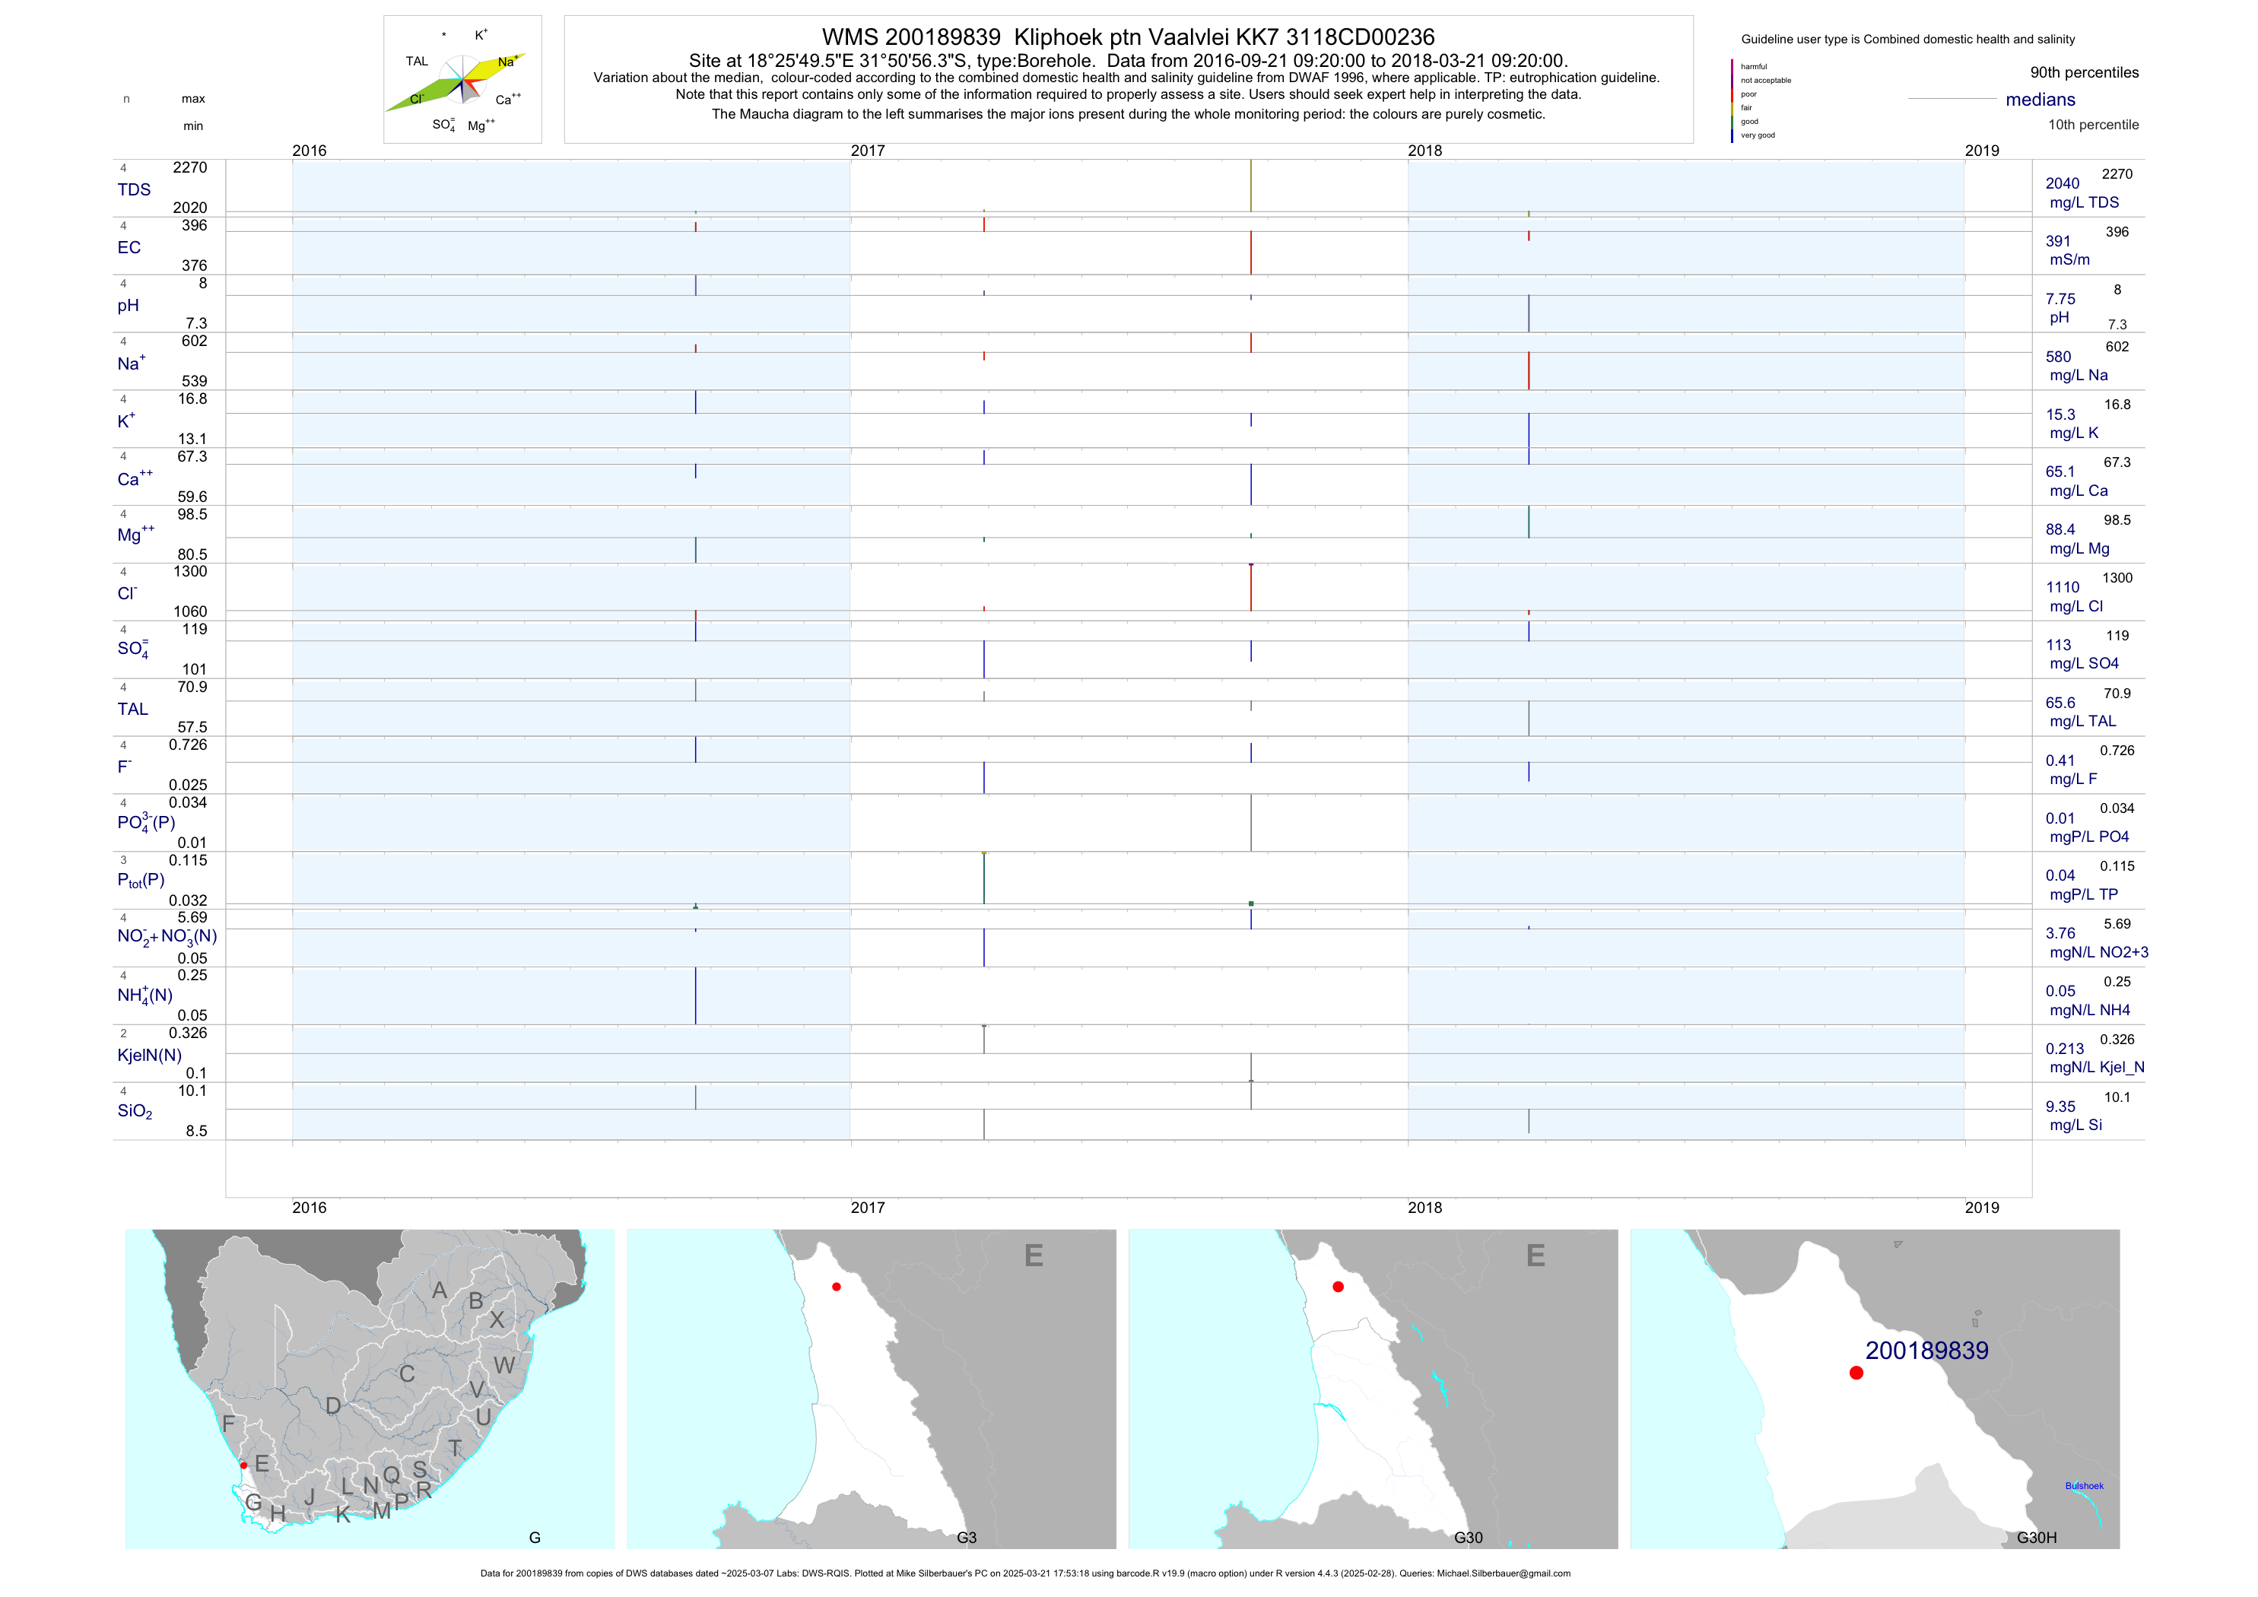Click the red dot on South Africa map
This screenshot has height=1597, width=2258.
[x=244, y=1465]
